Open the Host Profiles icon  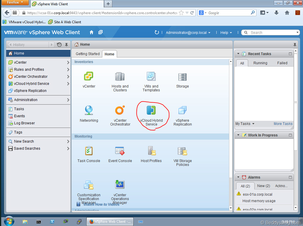point(152,151)
